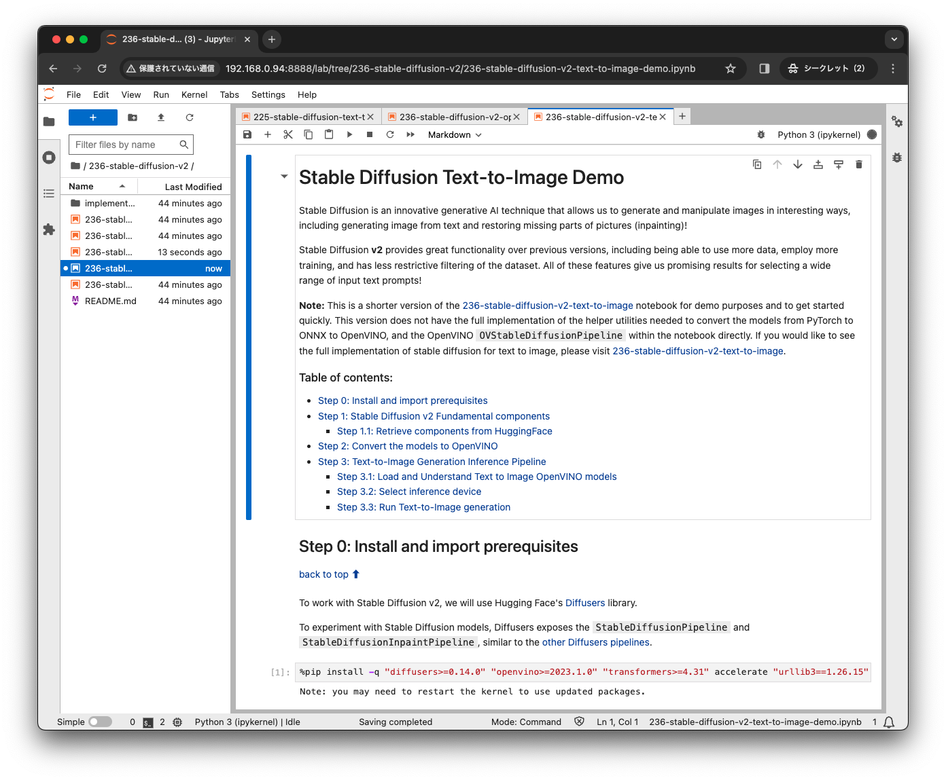Viewport: 946px width, 780px height.
Task: Go to root folder in breadcrumb
Action: pos(75,166)
